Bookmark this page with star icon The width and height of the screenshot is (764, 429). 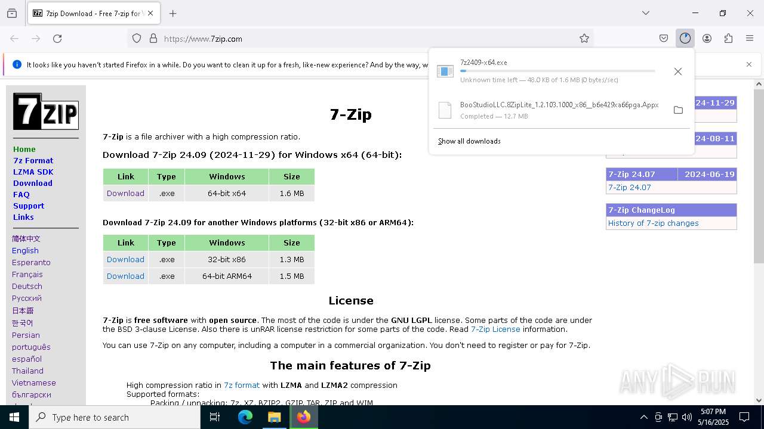(584, 38)
